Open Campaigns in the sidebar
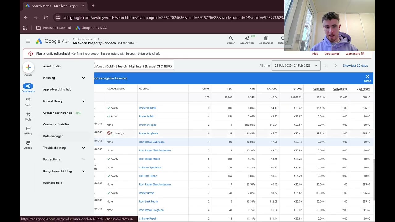Viewport: 395px width, 222px height. click(28, 88)
